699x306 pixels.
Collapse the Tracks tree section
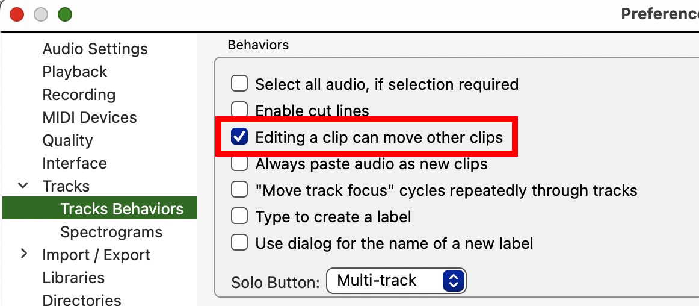(x=23, y=186)
